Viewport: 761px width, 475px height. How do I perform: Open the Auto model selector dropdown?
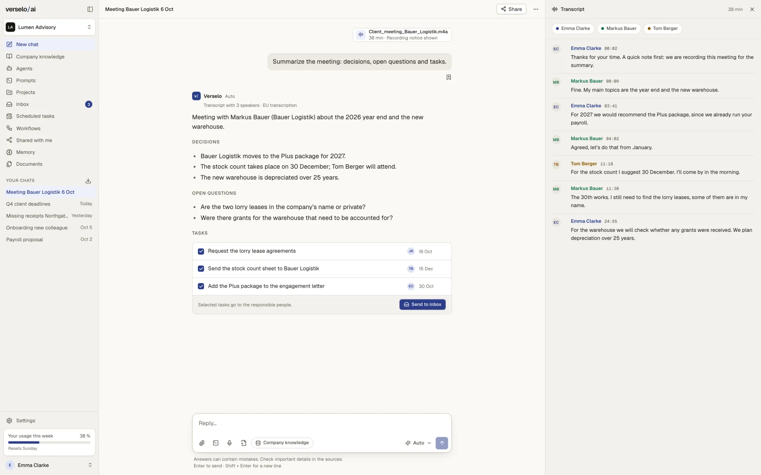click(418, 443)
